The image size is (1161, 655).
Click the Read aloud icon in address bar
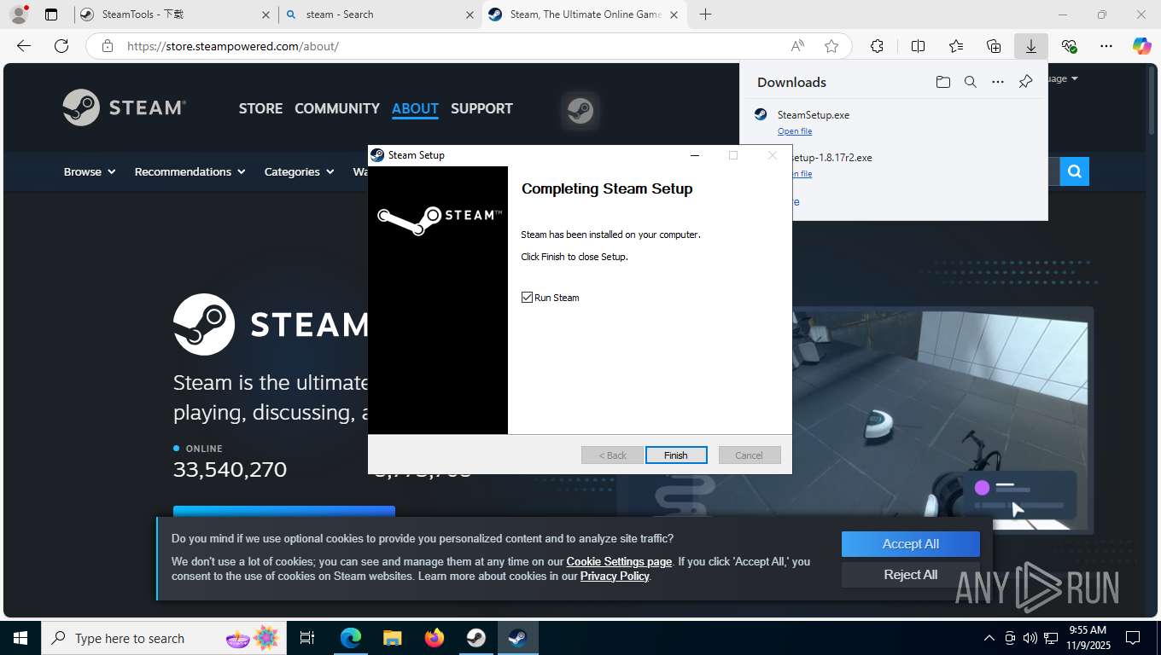(796, 46)
